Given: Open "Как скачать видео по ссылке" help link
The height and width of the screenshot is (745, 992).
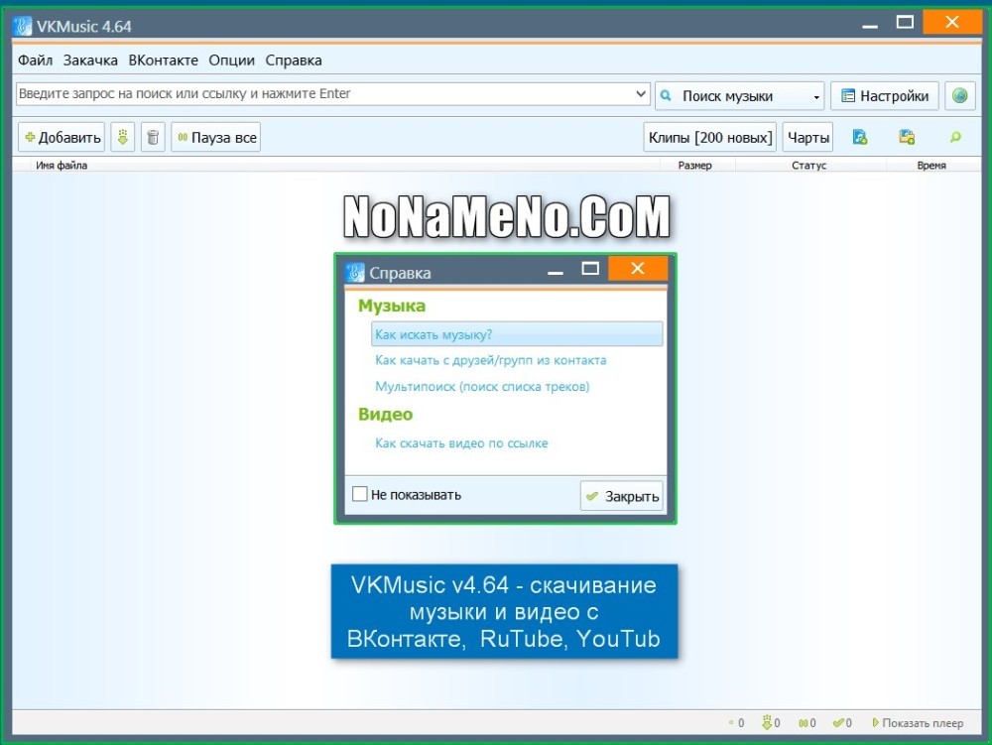Looking at the screenshot, I should point(461,443).
